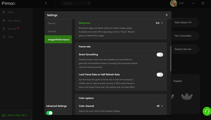Click the headset device icon at bottom-left
This screenshot has height=120, width=211.
click(x=4, y=115)
